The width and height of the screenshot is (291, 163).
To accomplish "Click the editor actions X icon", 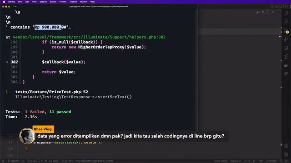I will (x=273, y=12).
